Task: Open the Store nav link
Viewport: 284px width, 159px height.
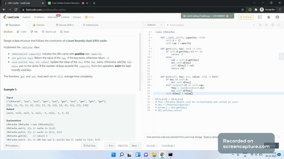Action: pos(90,17)
